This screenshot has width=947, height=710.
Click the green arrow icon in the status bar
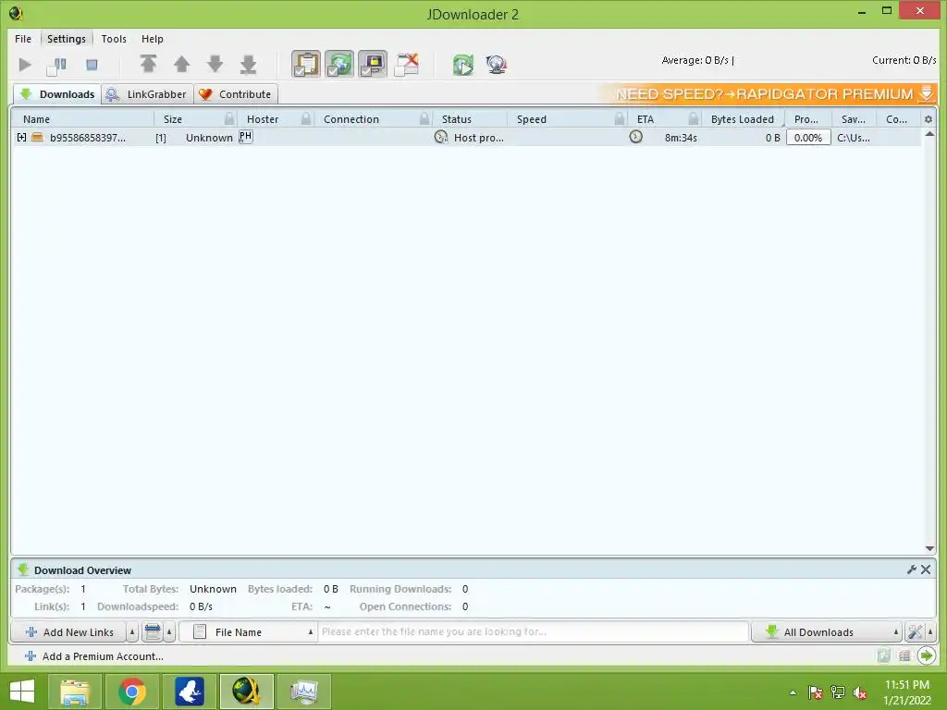point(927,655)
